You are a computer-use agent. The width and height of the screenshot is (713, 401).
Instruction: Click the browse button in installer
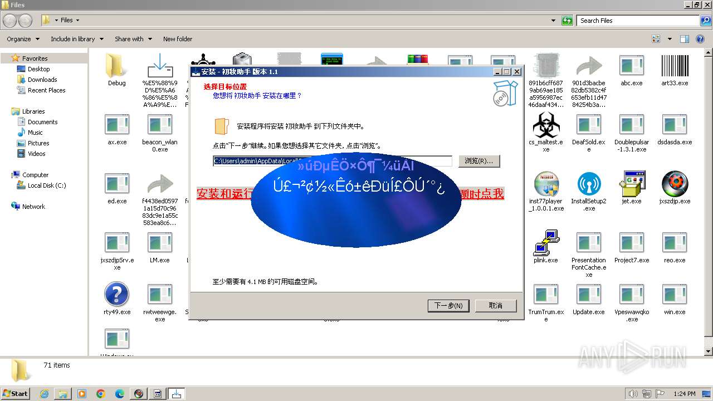click(479, 161)
